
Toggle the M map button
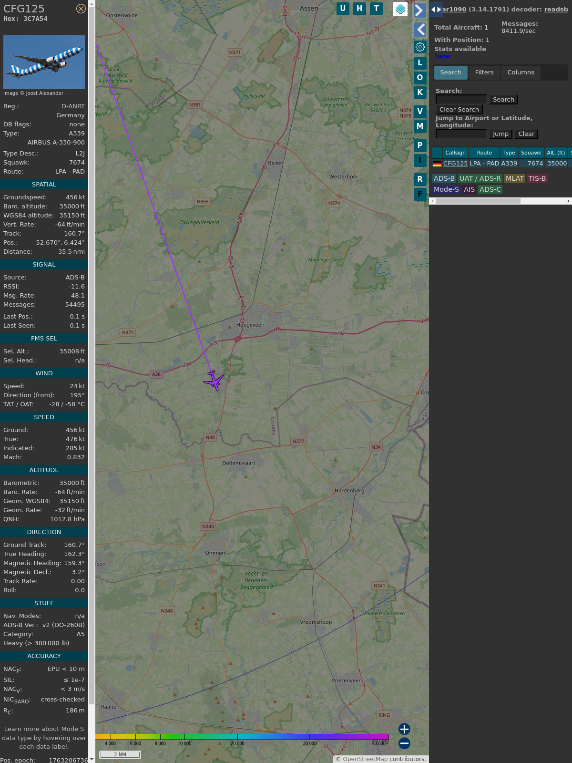(x=420, y=126)
